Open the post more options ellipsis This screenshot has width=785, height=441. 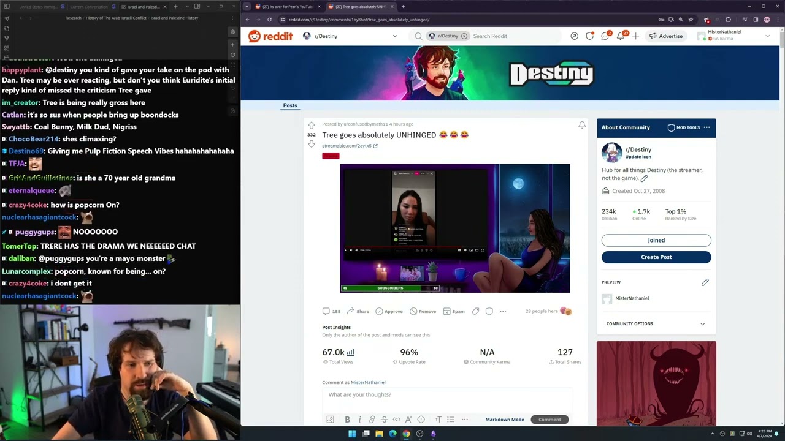coord(503,311)
